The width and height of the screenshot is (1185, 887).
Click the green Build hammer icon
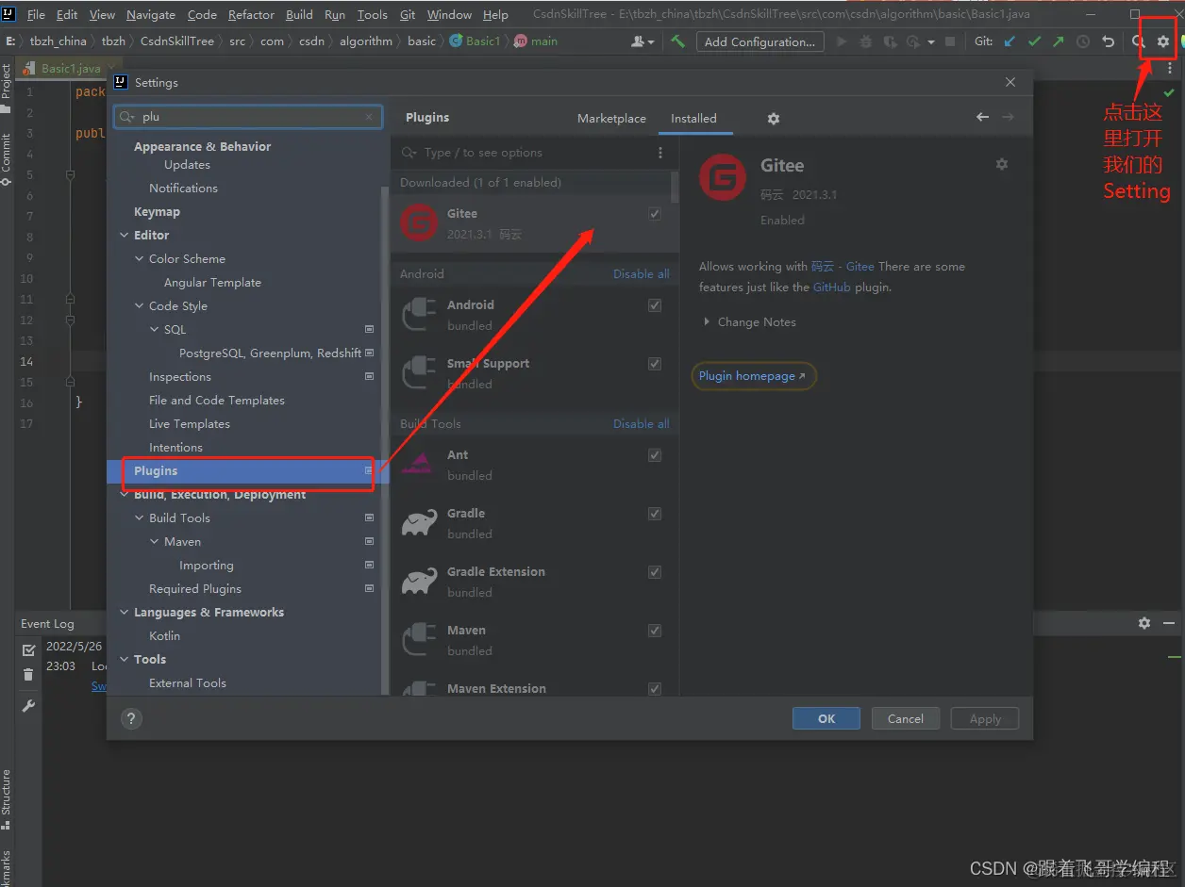point(677,41)
